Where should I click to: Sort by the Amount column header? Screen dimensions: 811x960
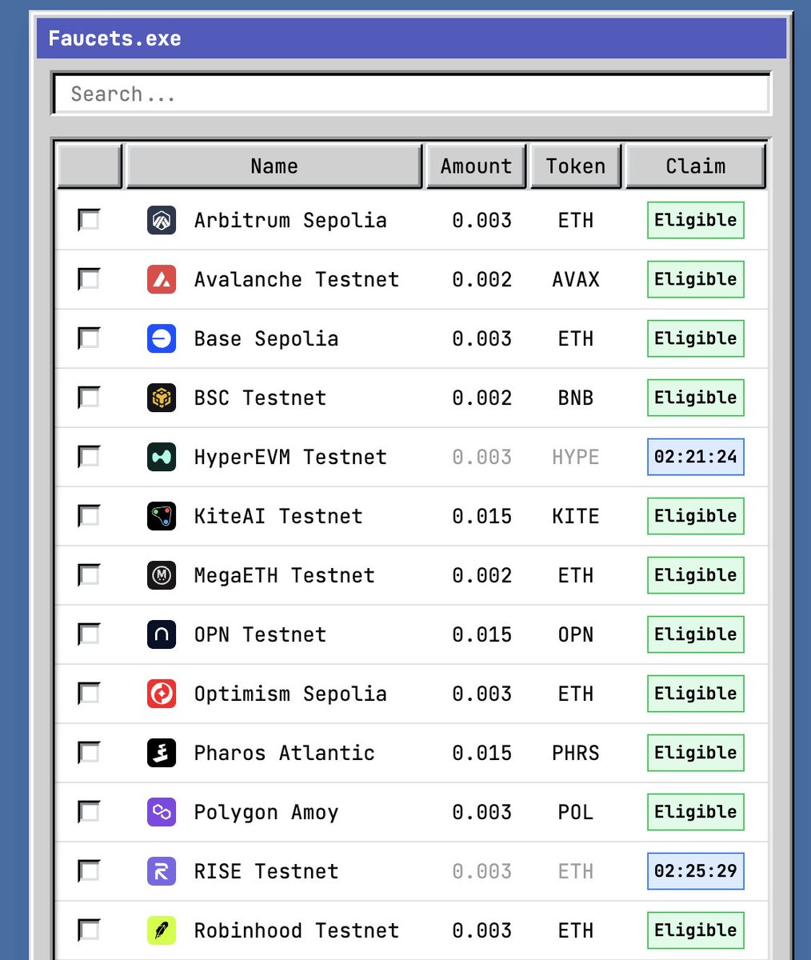click(477, 166)
